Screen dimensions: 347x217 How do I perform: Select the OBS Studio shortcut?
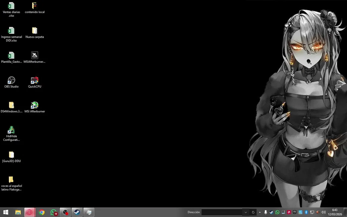[x=11, y=82]
